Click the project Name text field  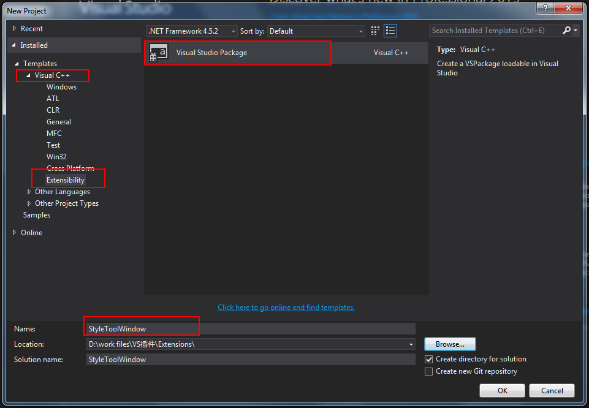(x=250, y=329)
